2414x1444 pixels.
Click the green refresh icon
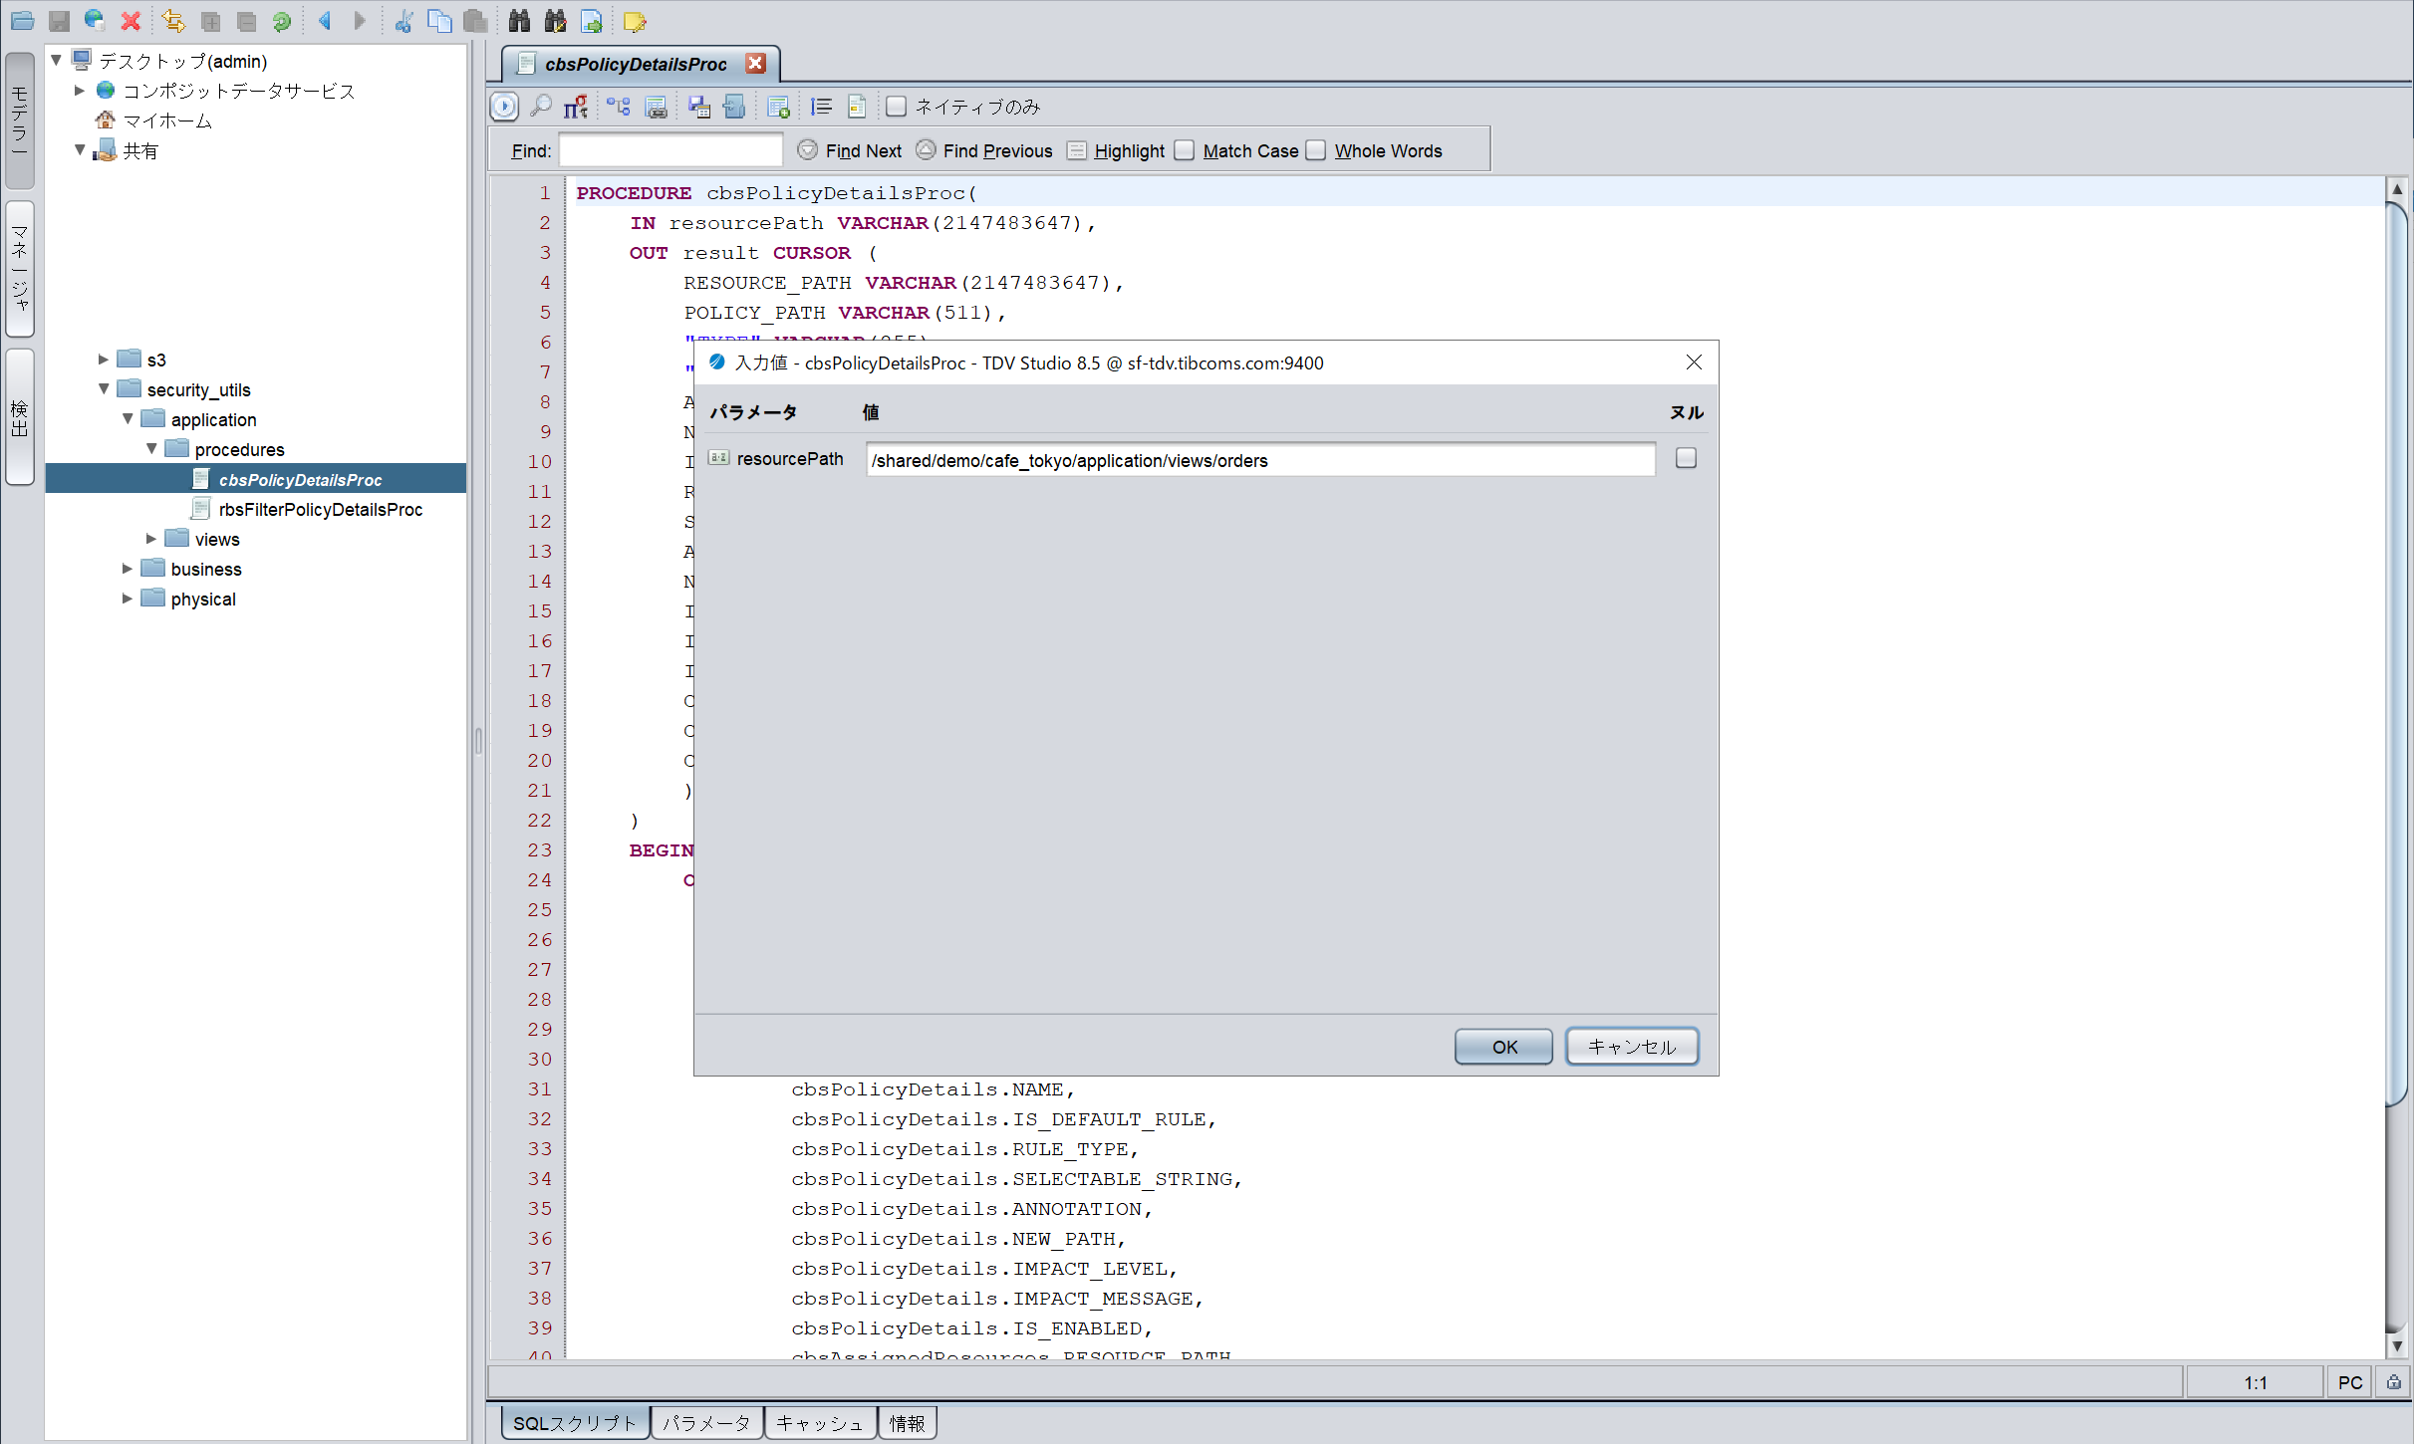(x=282, y=20)
